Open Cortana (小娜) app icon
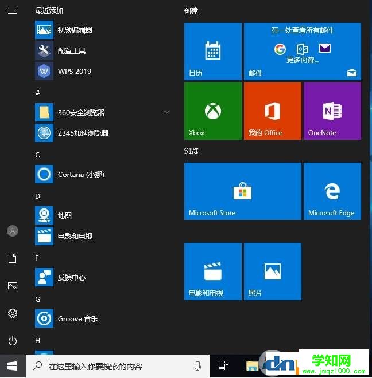This screenshot has height=378, width=372. 44,174
